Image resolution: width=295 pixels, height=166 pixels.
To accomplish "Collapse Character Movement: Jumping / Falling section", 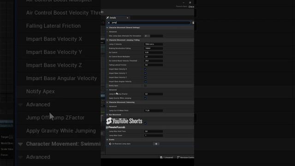I will click(107, 40).
